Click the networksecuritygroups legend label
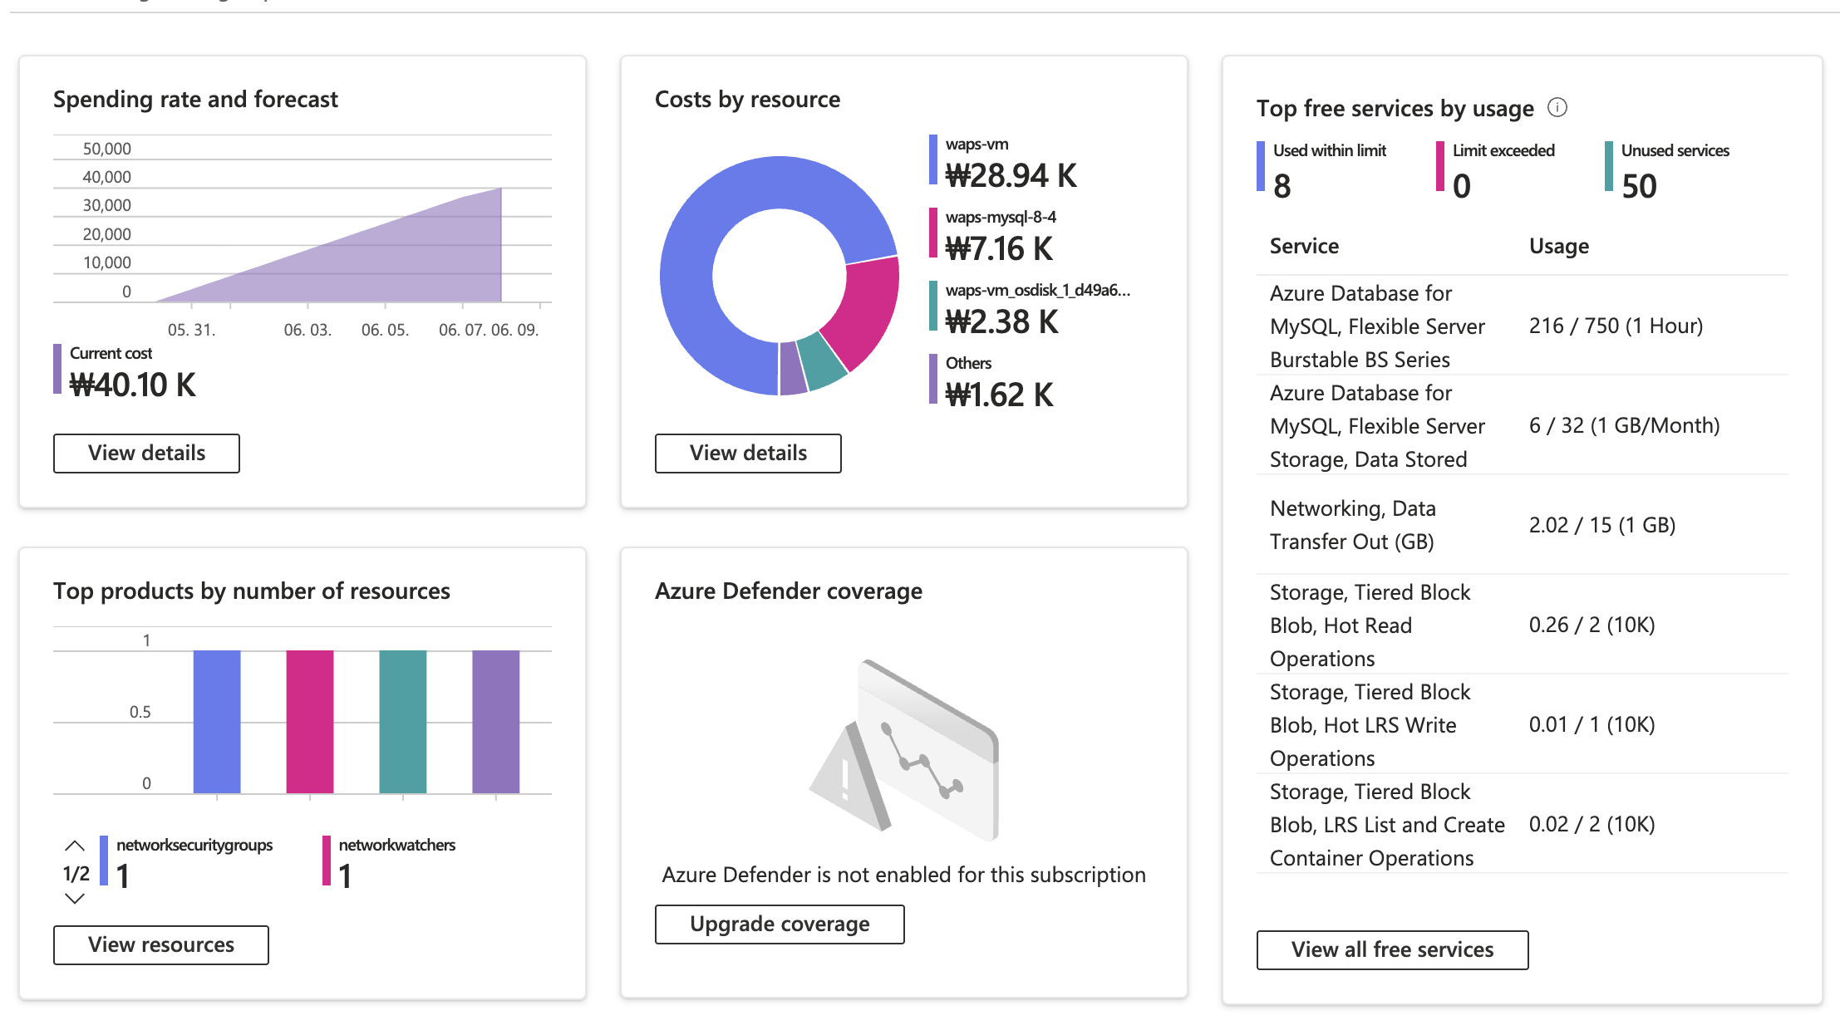The image size is (1840, 1020). (x=194, y=845)
